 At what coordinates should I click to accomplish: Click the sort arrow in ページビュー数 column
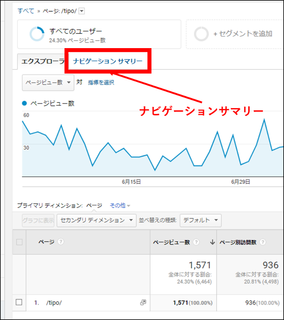(212, 242)
